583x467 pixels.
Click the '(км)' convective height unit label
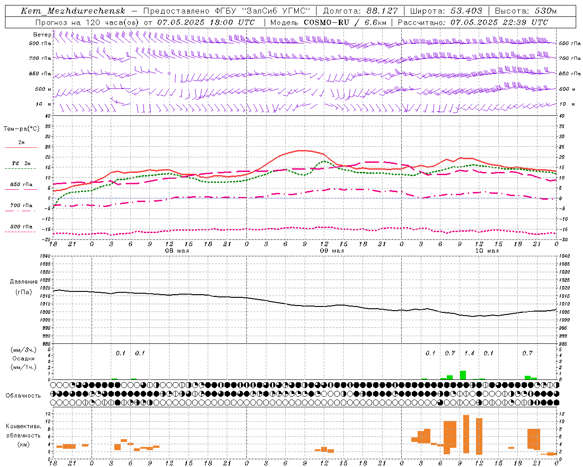(x=23, y=444)
